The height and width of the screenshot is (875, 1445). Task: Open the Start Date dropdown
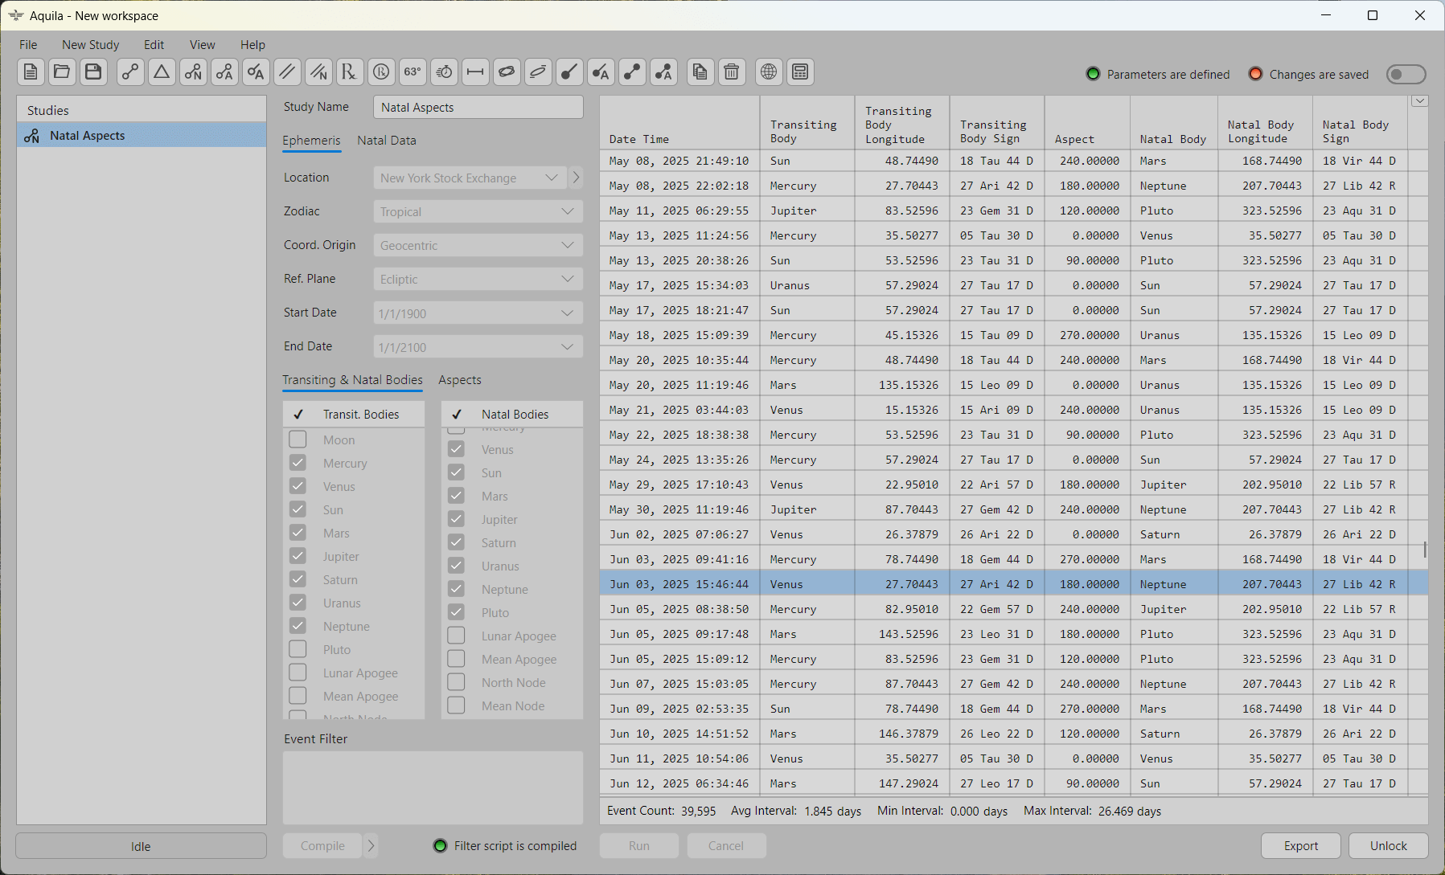[x=478, y=313]
